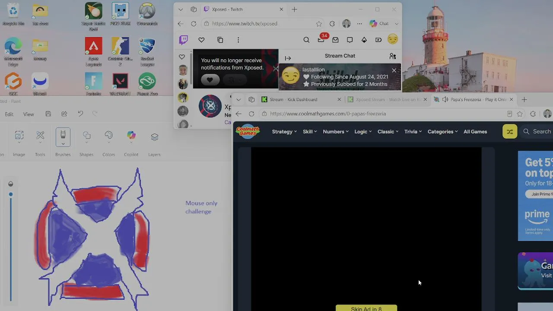553x311 pixels.
Task: Open the Apex Legends desktop shortcut
Action: (93, 52)
